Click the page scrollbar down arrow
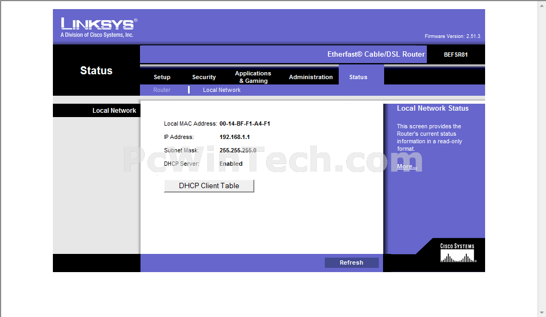The width and height of the screenshot is (546, 317). 542,313
